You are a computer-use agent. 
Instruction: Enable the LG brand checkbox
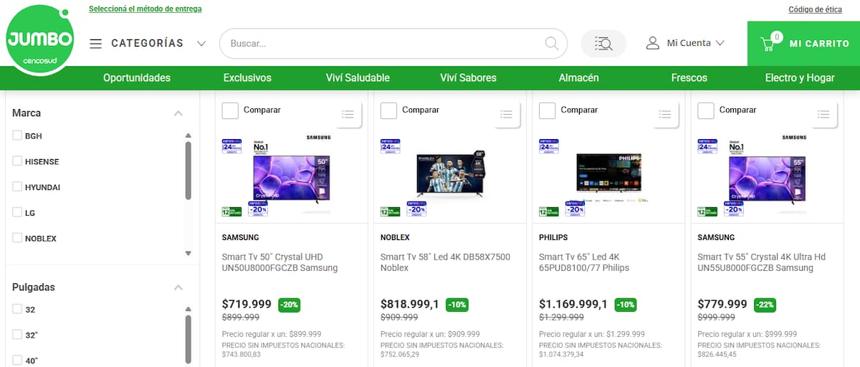(x=17, y=212)
